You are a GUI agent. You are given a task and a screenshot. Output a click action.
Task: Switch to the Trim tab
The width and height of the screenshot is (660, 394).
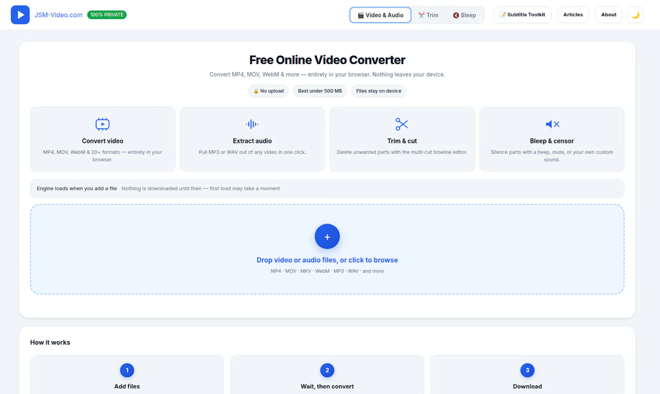click(428, 15)
